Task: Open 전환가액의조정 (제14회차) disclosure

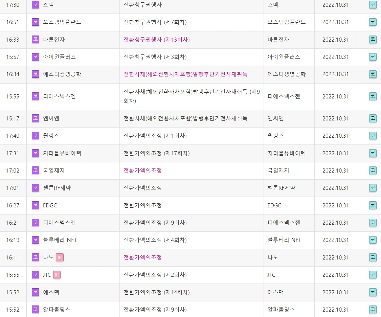Action: pyautogui.click(x=156, y=292)
